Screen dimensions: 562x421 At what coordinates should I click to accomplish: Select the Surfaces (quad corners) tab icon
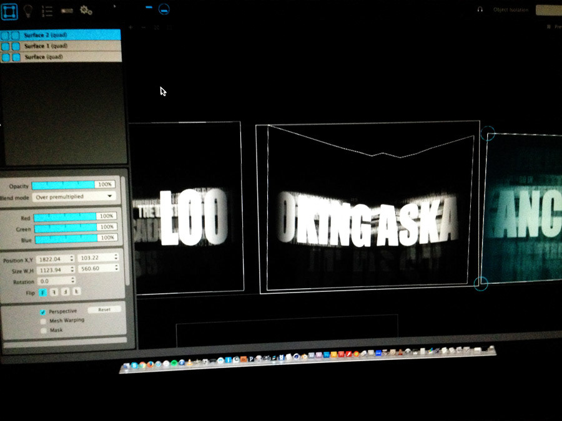(x=9, y=11)
